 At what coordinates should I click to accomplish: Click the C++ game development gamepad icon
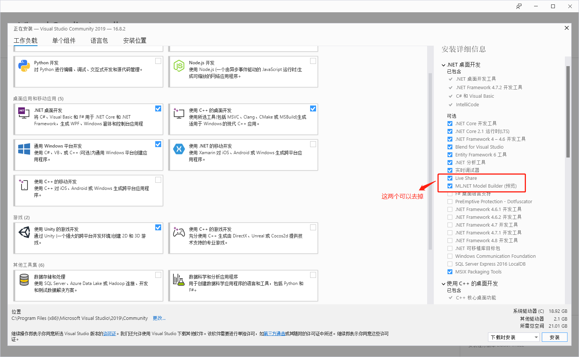[179, 233]
